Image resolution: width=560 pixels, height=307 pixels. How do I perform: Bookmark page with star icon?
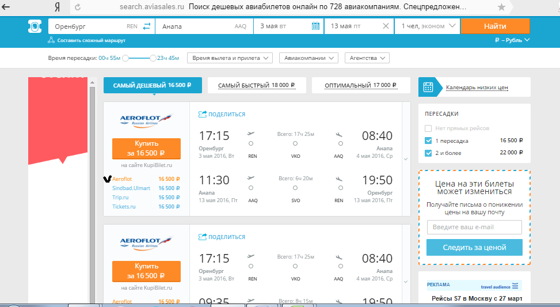click(x=501, y=7)
